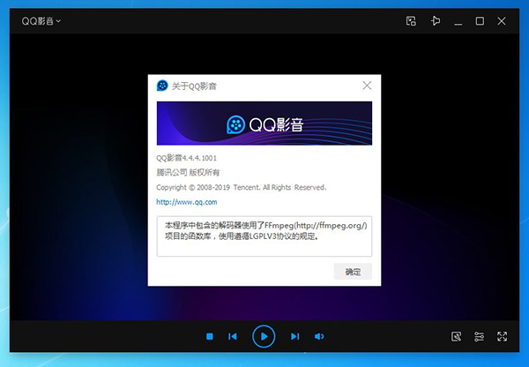Click the FFmpeg license text box
The width and height of the screenshot is (529, 367).
[264, 236]
